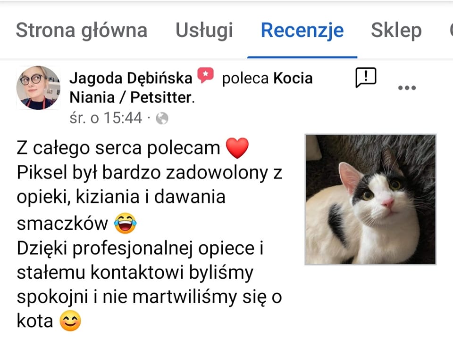Select the Recenzje tab
This screenshot has width=453, height=354.
(302, 31)
